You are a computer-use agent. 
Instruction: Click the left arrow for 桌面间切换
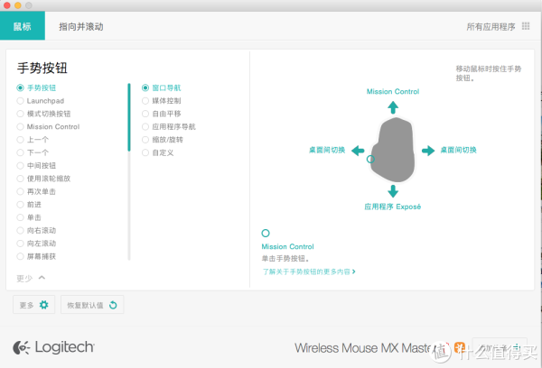358,151
